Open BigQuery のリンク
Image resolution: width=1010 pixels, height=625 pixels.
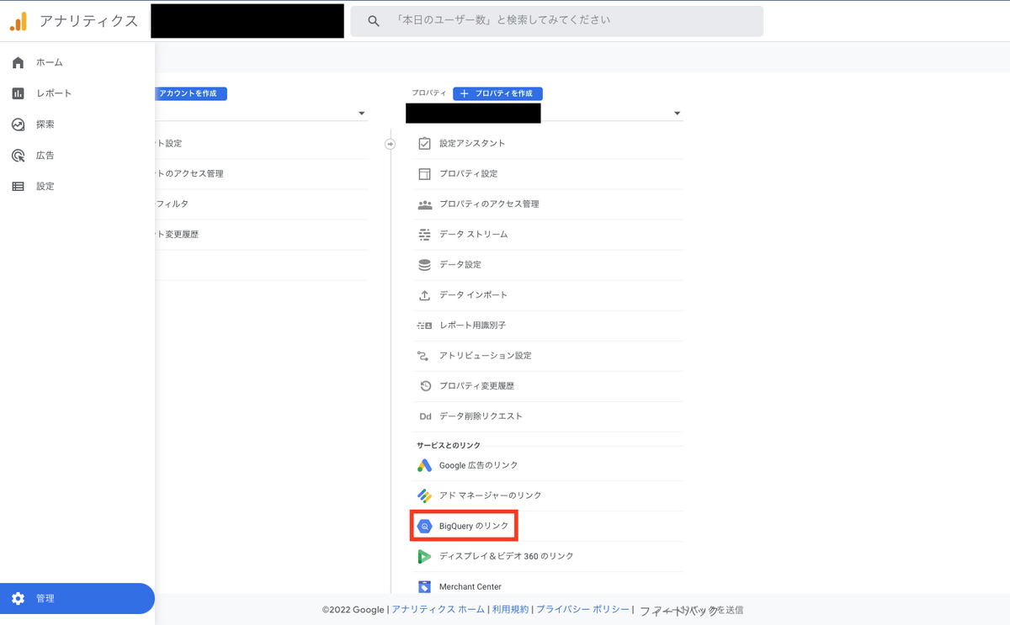click(x=474, y=527)
